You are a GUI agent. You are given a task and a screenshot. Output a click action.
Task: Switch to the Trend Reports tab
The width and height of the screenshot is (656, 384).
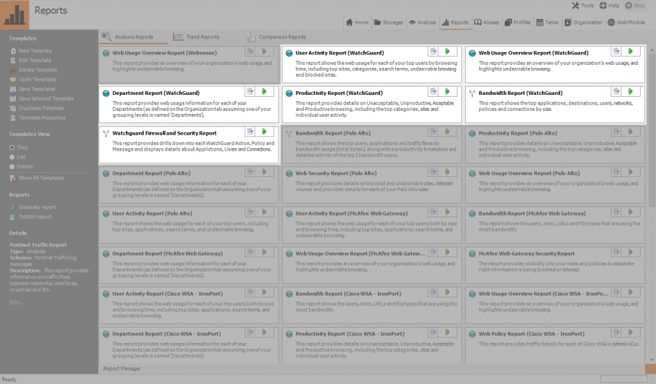pos(196,37)
